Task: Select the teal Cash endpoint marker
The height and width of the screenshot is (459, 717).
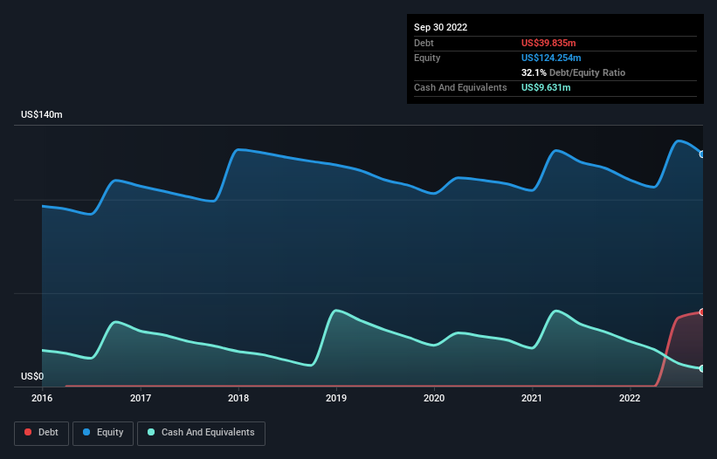Action: click(702, 368)
